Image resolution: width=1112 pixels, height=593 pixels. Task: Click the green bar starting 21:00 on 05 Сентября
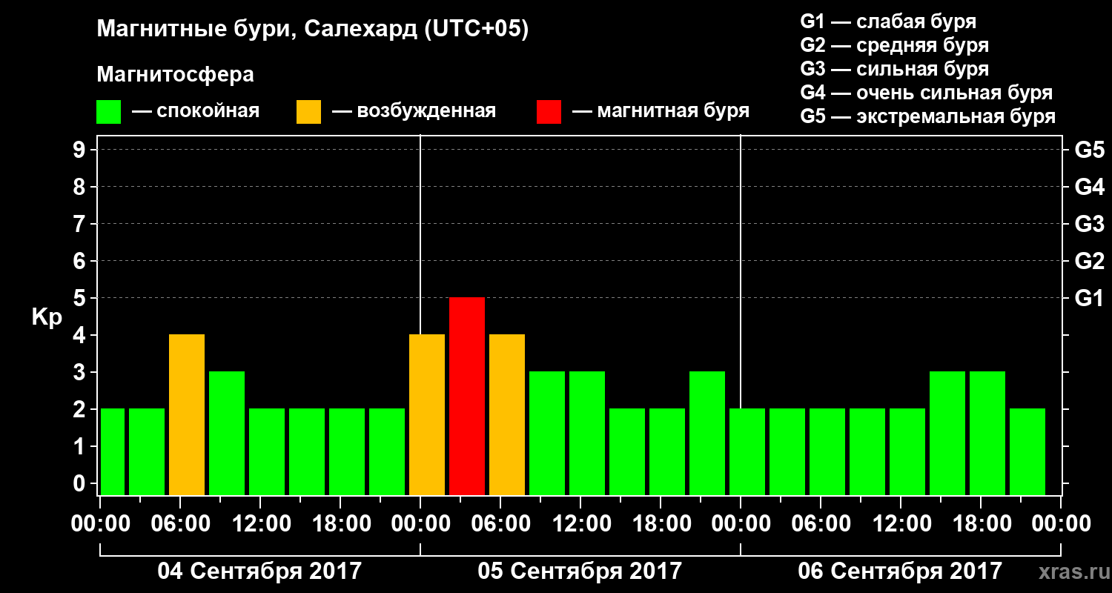point(707,433)
